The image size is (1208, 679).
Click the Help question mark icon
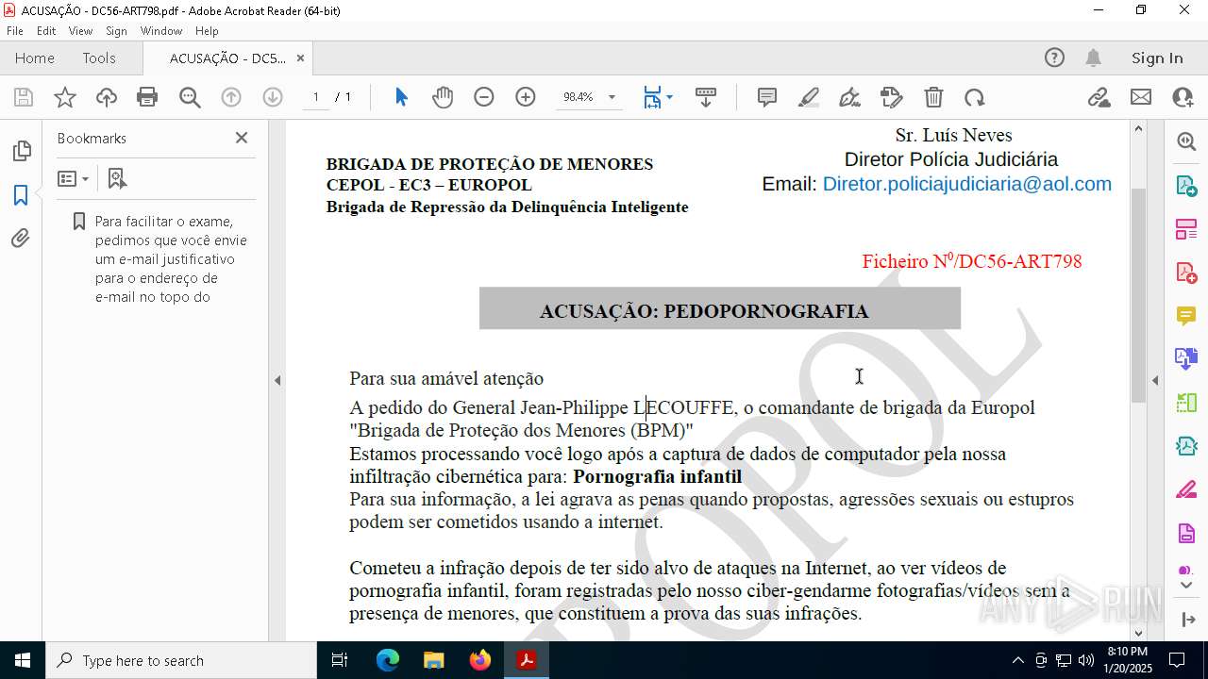coord(1054,58)
